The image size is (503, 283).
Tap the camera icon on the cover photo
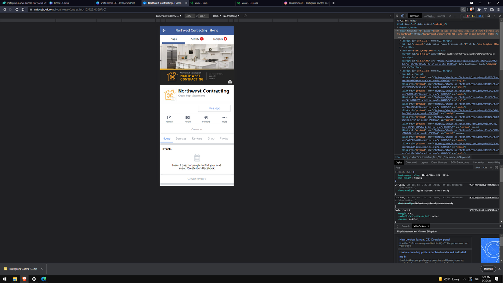coord(230,82)
